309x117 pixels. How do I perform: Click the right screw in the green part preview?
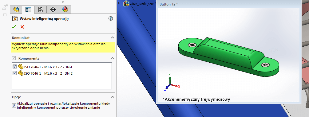point(265,64)
